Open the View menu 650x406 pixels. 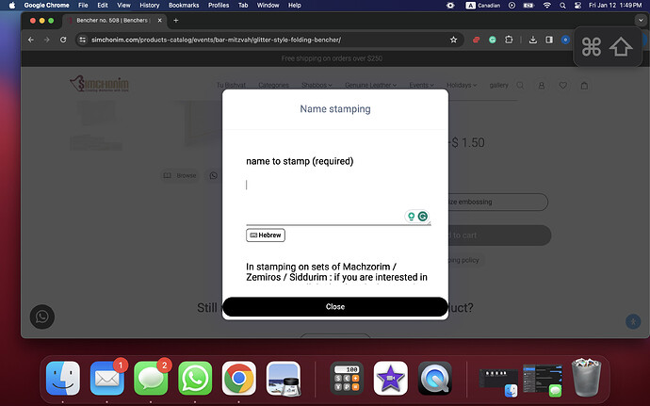click(x=123, y=6)
